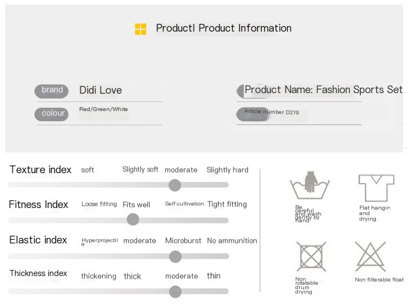
Task: Click the no drum drying icon
Action: pyautogui.click(x=311, y=257)
